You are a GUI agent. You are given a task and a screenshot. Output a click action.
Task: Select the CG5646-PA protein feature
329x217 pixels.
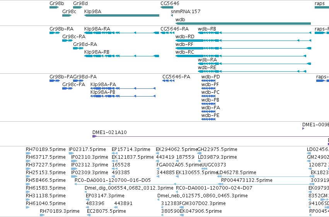point(168,81)
